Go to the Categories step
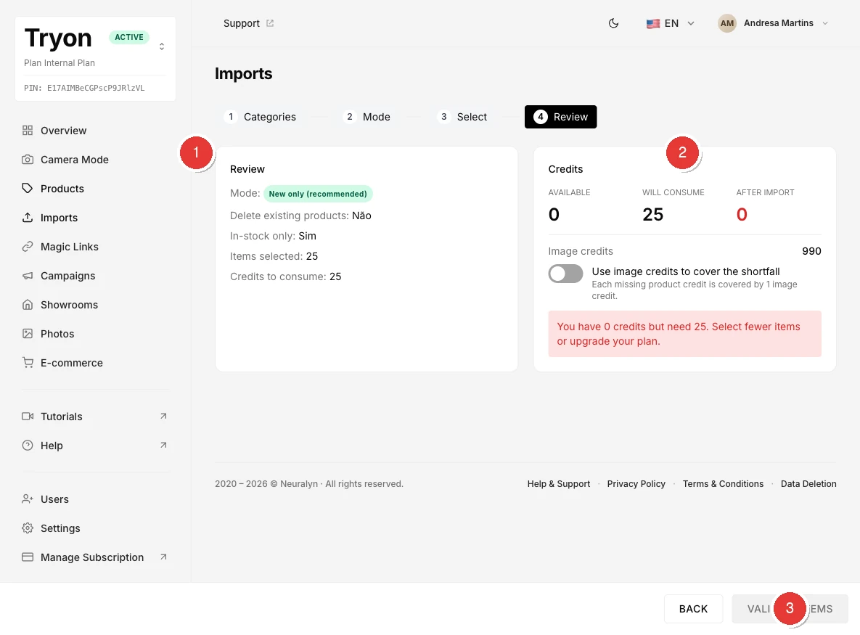Screen dimensions: 860x635 (x=260, y=117)
